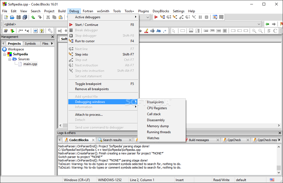This screenshot has width=283, height=183.
Task: Open DoxyBlocks settings with the wrench icon
Action: (50, 31)
